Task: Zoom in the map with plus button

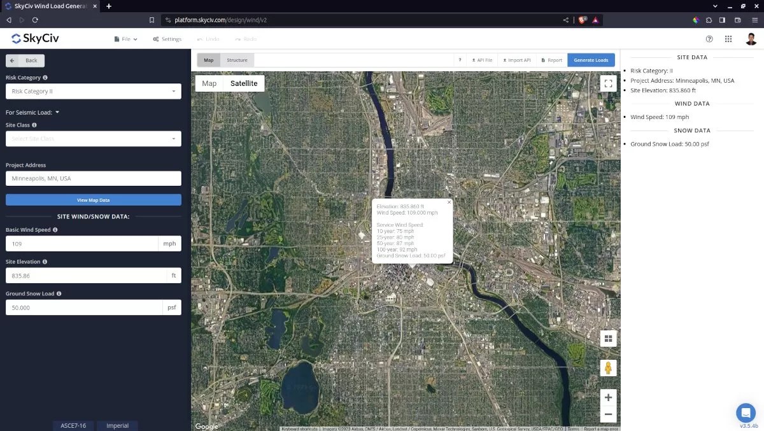Action: [608, 397]
